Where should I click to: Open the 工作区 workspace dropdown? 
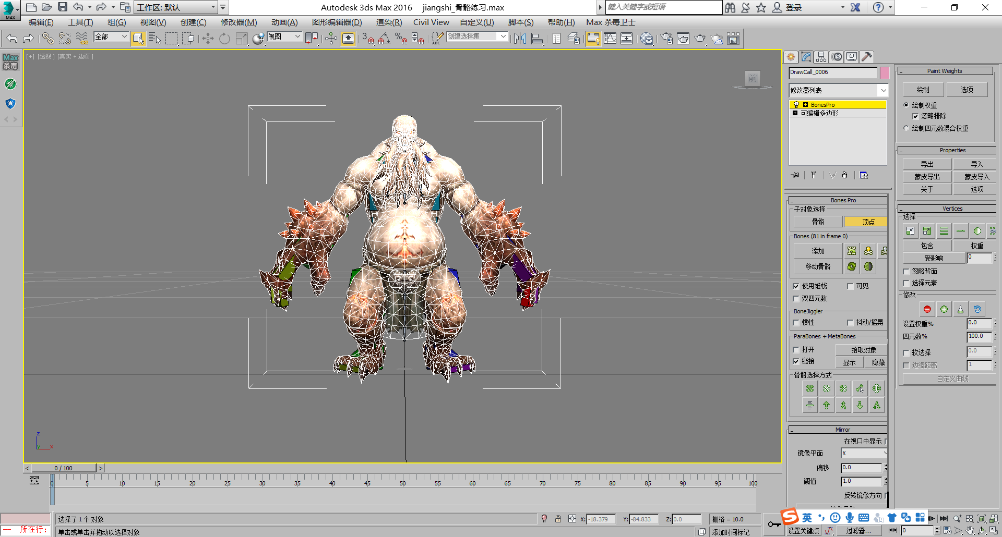point(176,7)
